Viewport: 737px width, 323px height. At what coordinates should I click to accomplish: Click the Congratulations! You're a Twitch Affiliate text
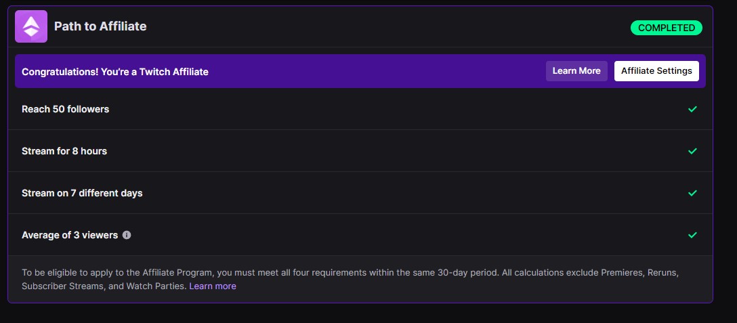[115, 72]
